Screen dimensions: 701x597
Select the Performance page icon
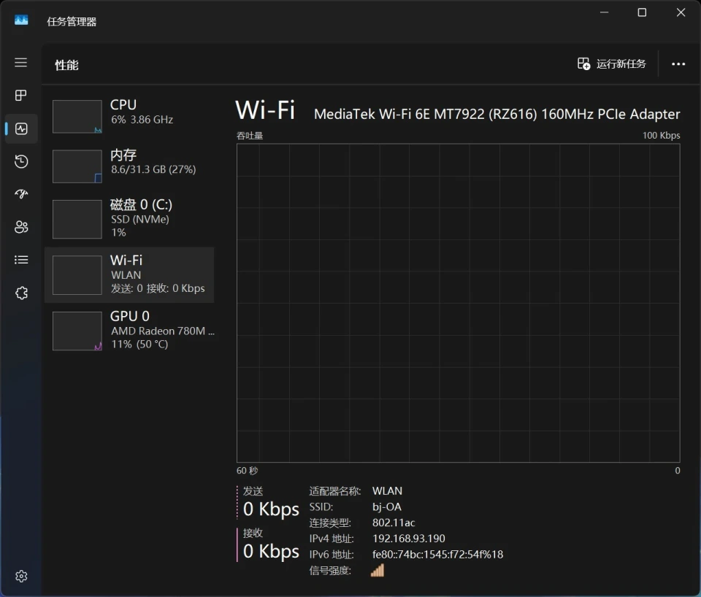point(21,128)
